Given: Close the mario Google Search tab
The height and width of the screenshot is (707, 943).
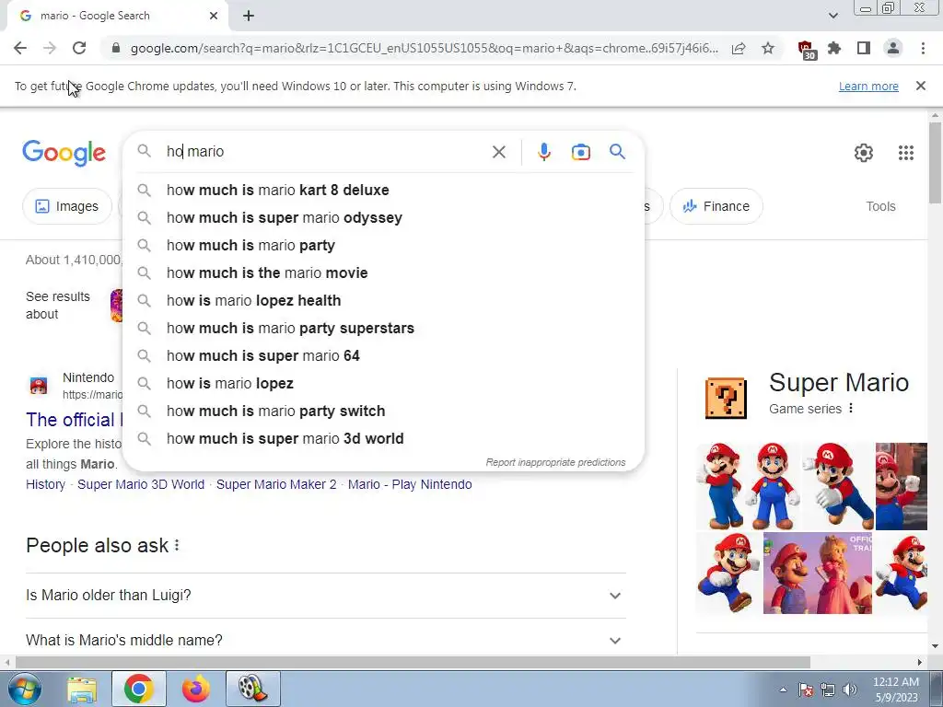Looking at the screenshot, I should click(214, 16).
